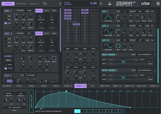Click the FMO1 module in the grid
Viewport: 161px width, 114px height.
click(x=85, y=10)
